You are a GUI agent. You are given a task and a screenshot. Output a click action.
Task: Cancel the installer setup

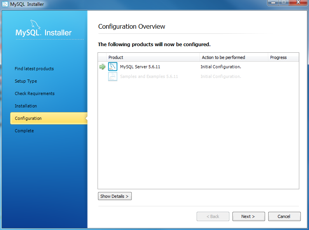(285, 216)
